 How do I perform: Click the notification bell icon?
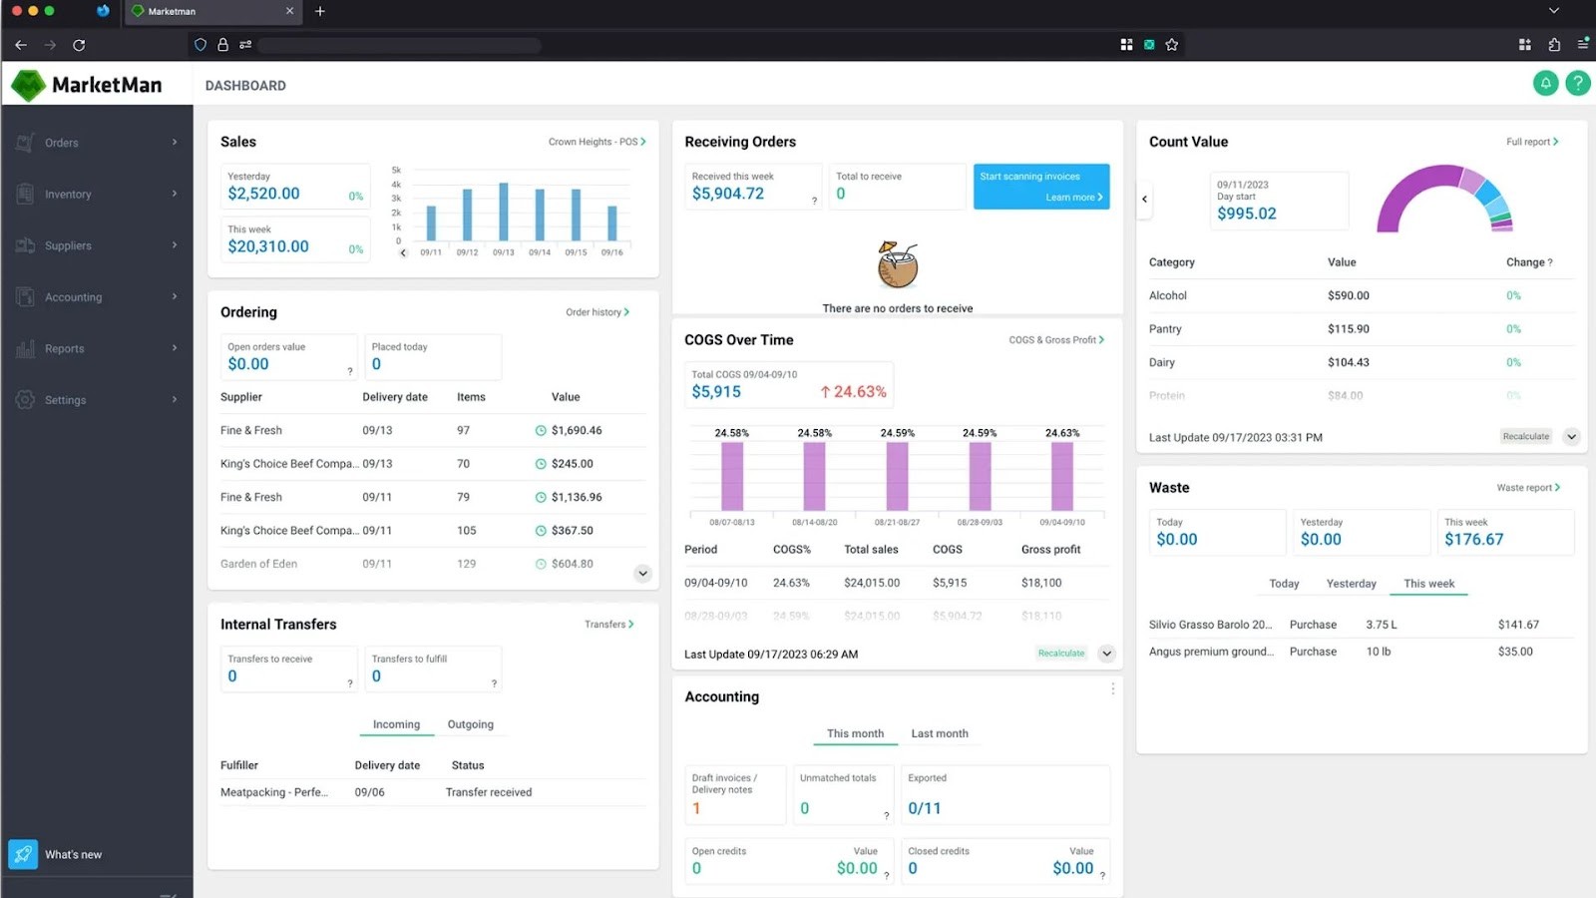[1545, 84]
